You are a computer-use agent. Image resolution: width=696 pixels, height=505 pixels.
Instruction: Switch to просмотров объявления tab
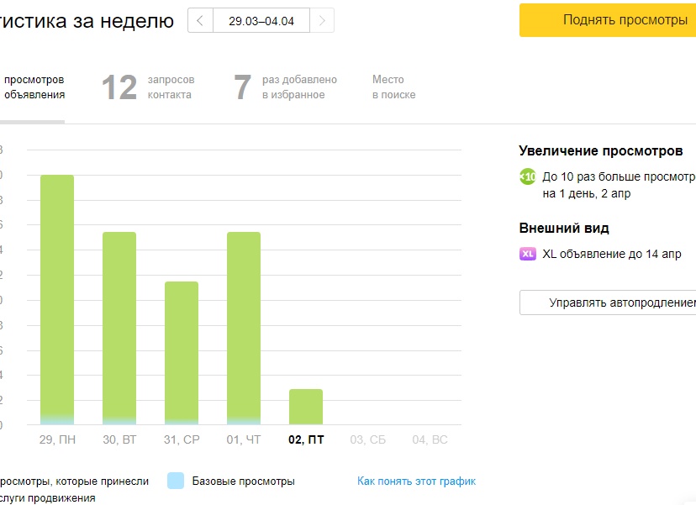pos(33,87)
